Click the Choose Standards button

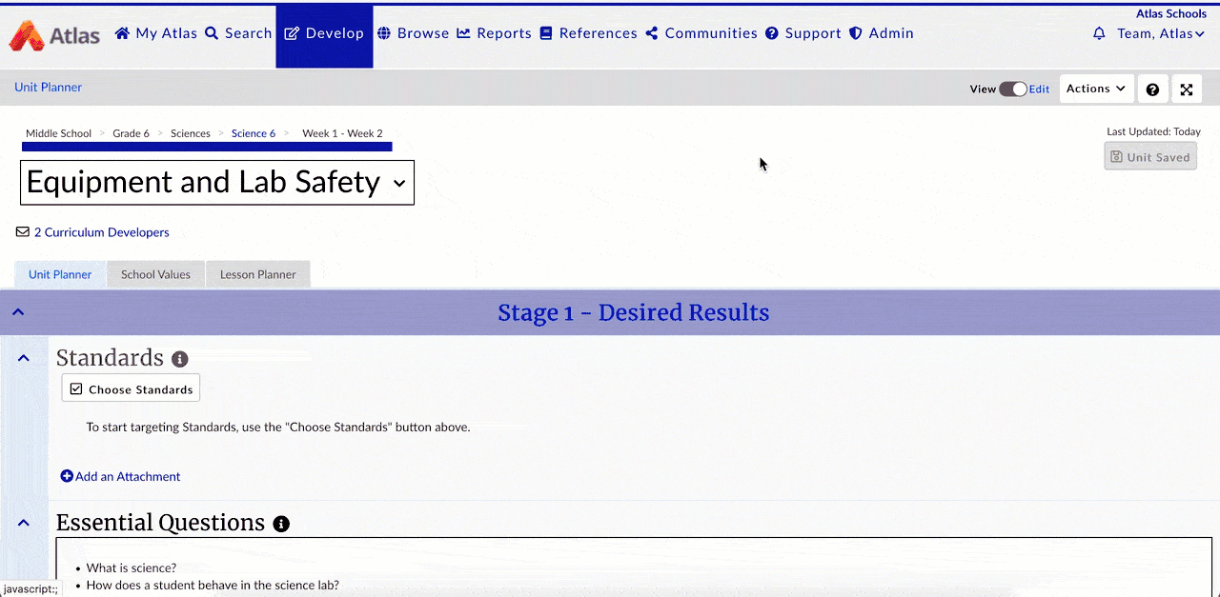[x=131, y=388]
